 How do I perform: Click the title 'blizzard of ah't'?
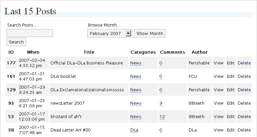66,117
